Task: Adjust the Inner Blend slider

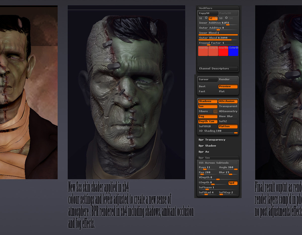Action: coord(218,33)
